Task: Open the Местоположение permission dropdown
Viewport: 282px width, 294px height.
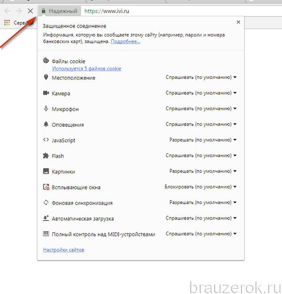Action: [x=201, y=77]
